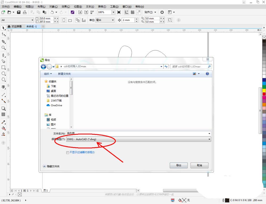Screen dimensions: 266x204
Task: Click the Export button in dialog
Action: coord(179,165)
